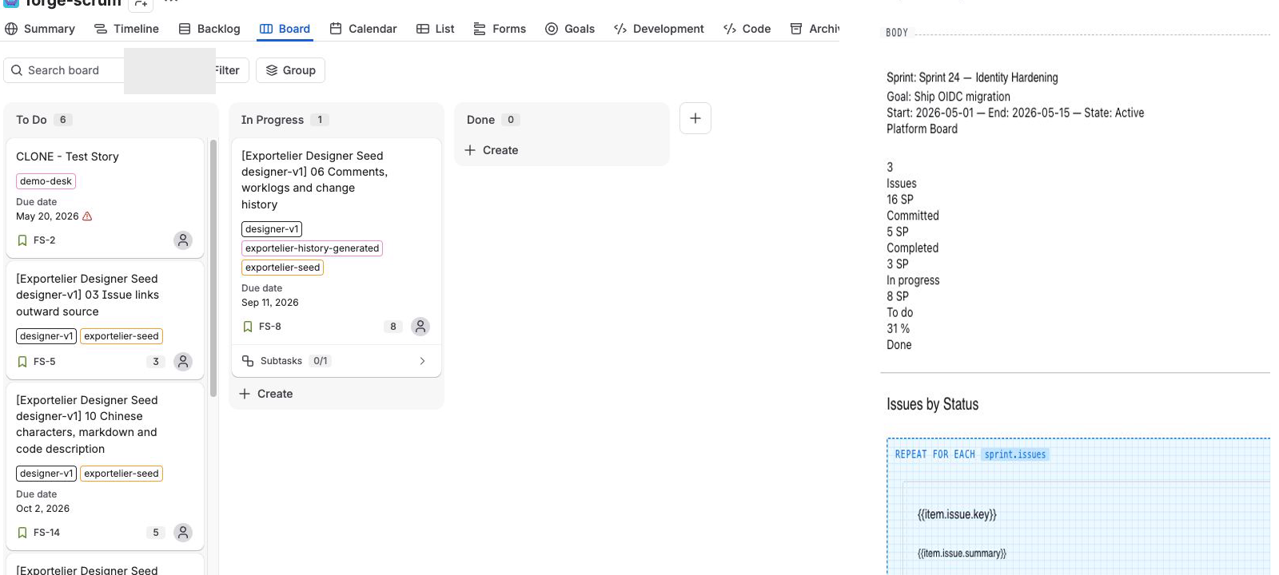1279x575 pixels.
Task: Click the Sprint 24 Identity Hardening line
Action: coord(972,77)
